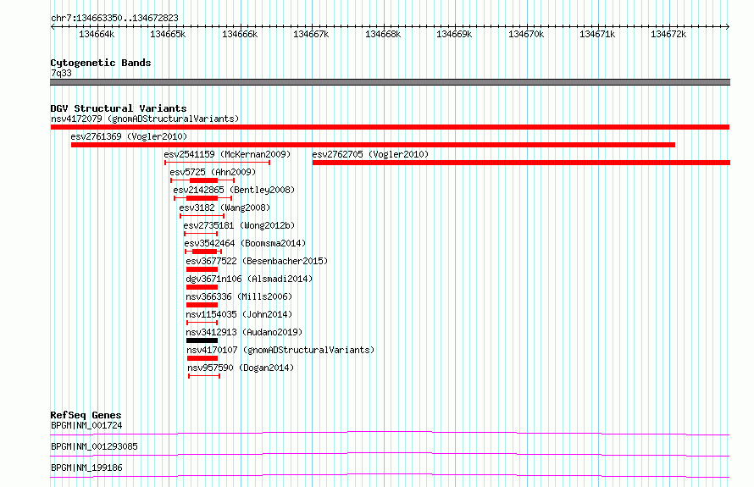The width and height of the screenshot is (754, 487).
Task: Click the 134671k ruler tick label
Action: pyautogui.click(x=597, y=34)
